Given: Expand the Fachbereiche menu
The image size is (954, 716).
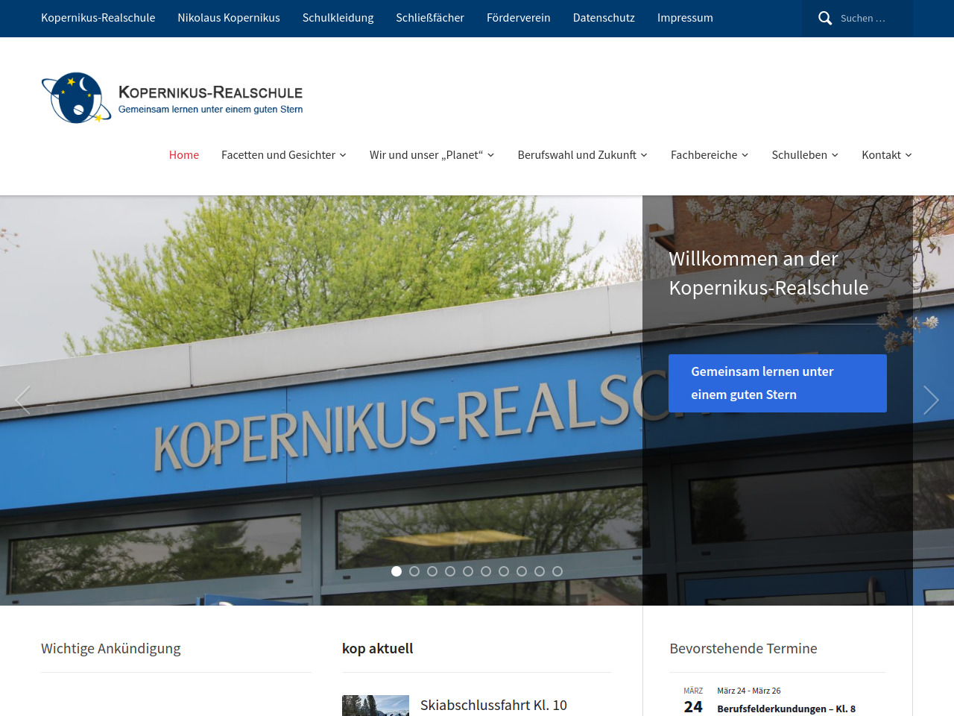Looking at the screenshot, I should pyautogui.click(x=709, y=155).
